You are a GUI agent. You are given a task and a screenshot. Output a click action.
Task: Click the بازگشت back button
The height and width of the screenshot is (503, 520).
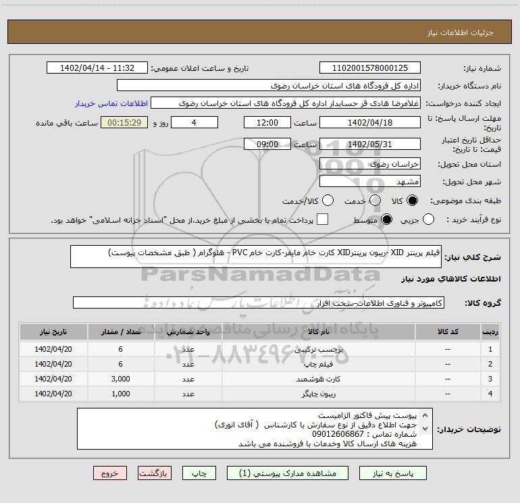(155, 473)
